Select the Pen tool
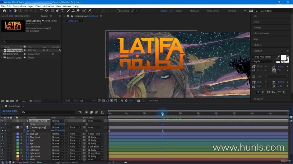 [57, 11]
